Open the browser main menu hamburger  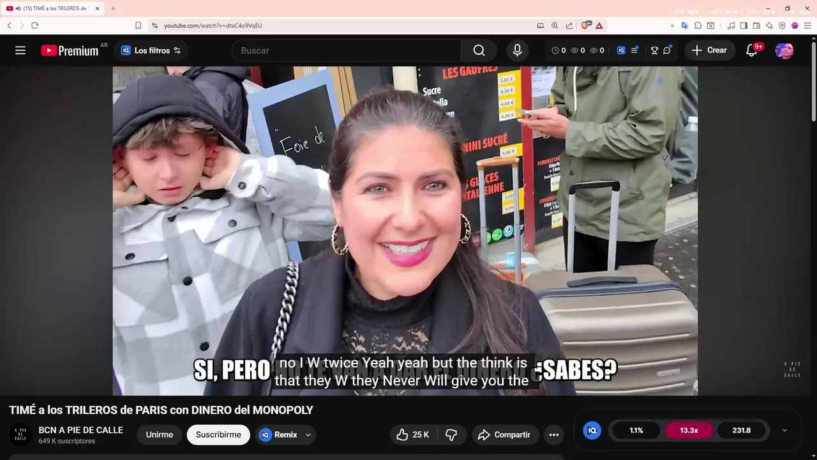point(807,26)
